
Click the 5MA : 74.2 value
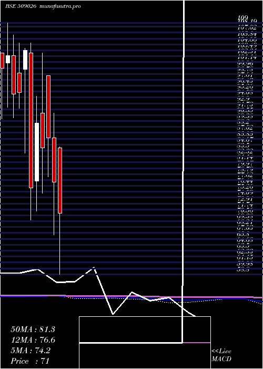(x=31, y=351)
